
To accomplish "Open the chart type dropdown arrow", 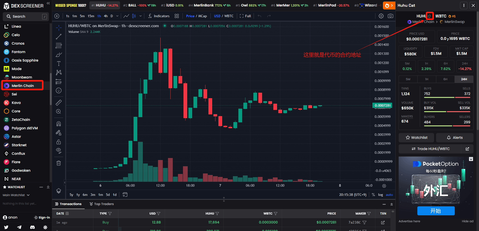I will (x=140, y=16).
